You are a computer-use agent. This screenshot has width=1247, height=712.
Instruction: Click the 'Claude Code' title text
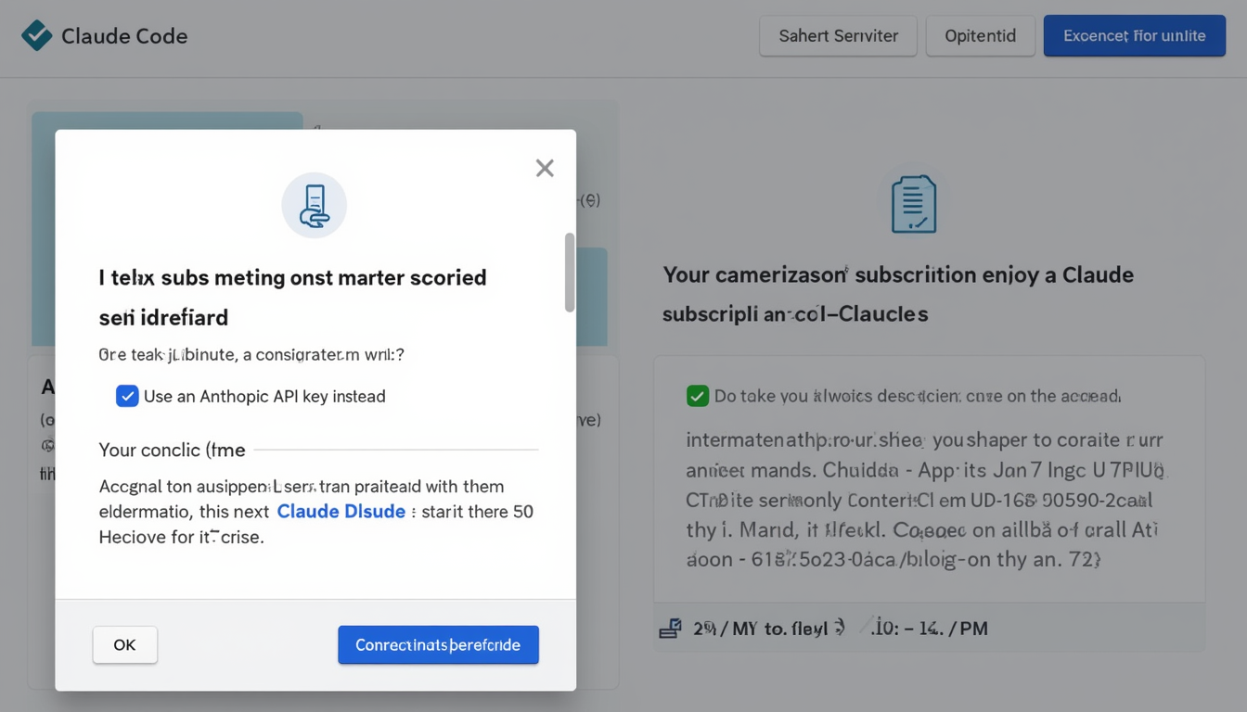(124, 36)
